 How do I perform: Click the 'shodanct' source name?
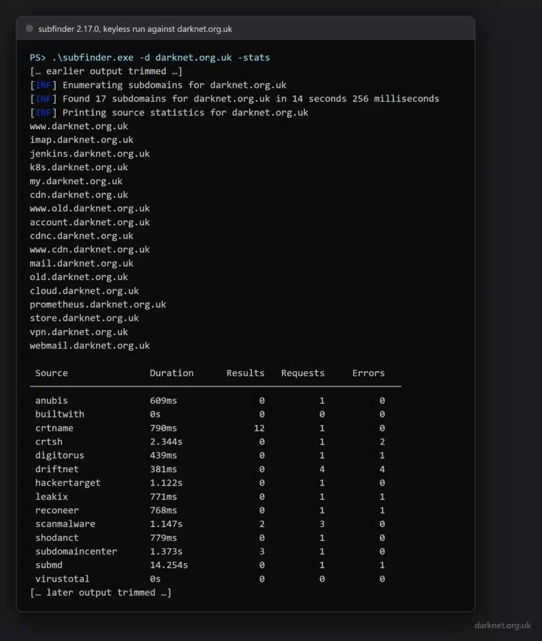tap(57, 538)
